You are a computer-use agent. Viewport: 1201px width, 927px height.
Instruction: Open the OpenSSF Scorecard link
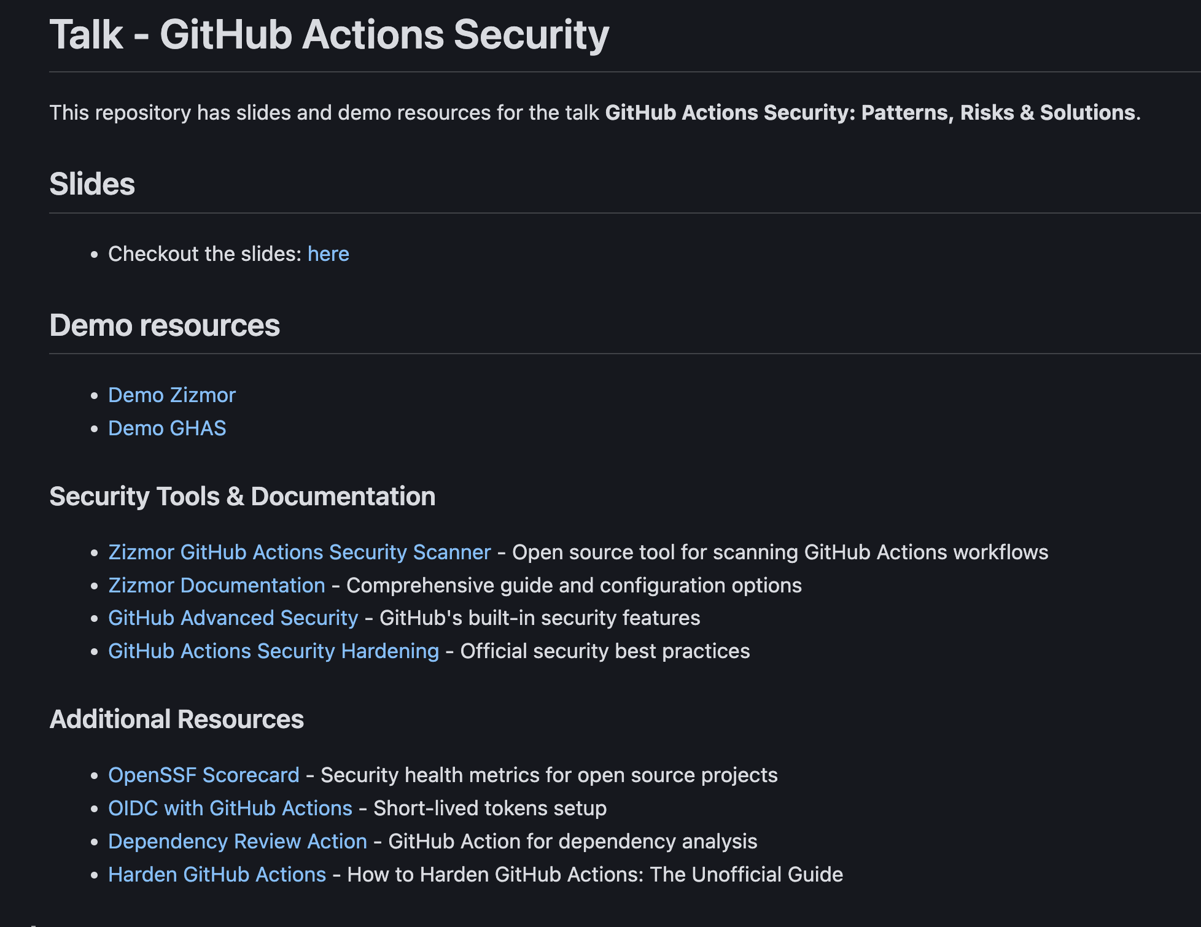[x=203, y=775]
